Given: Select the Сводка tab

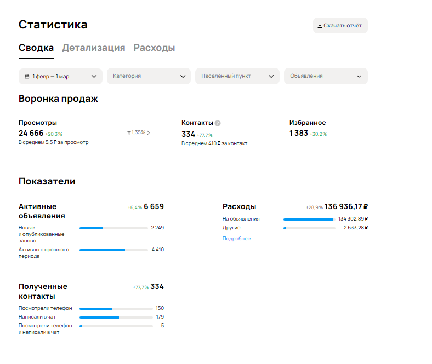Looking at the screenshot, I should (x=36, y=48).
